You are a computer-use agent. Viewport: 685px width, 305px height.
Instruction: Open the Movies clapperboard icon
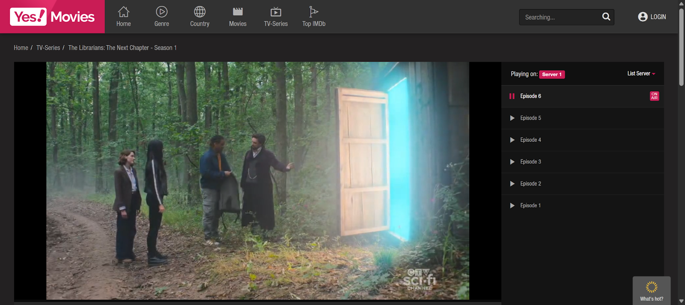pyautogui.click(x=238, y=12)
